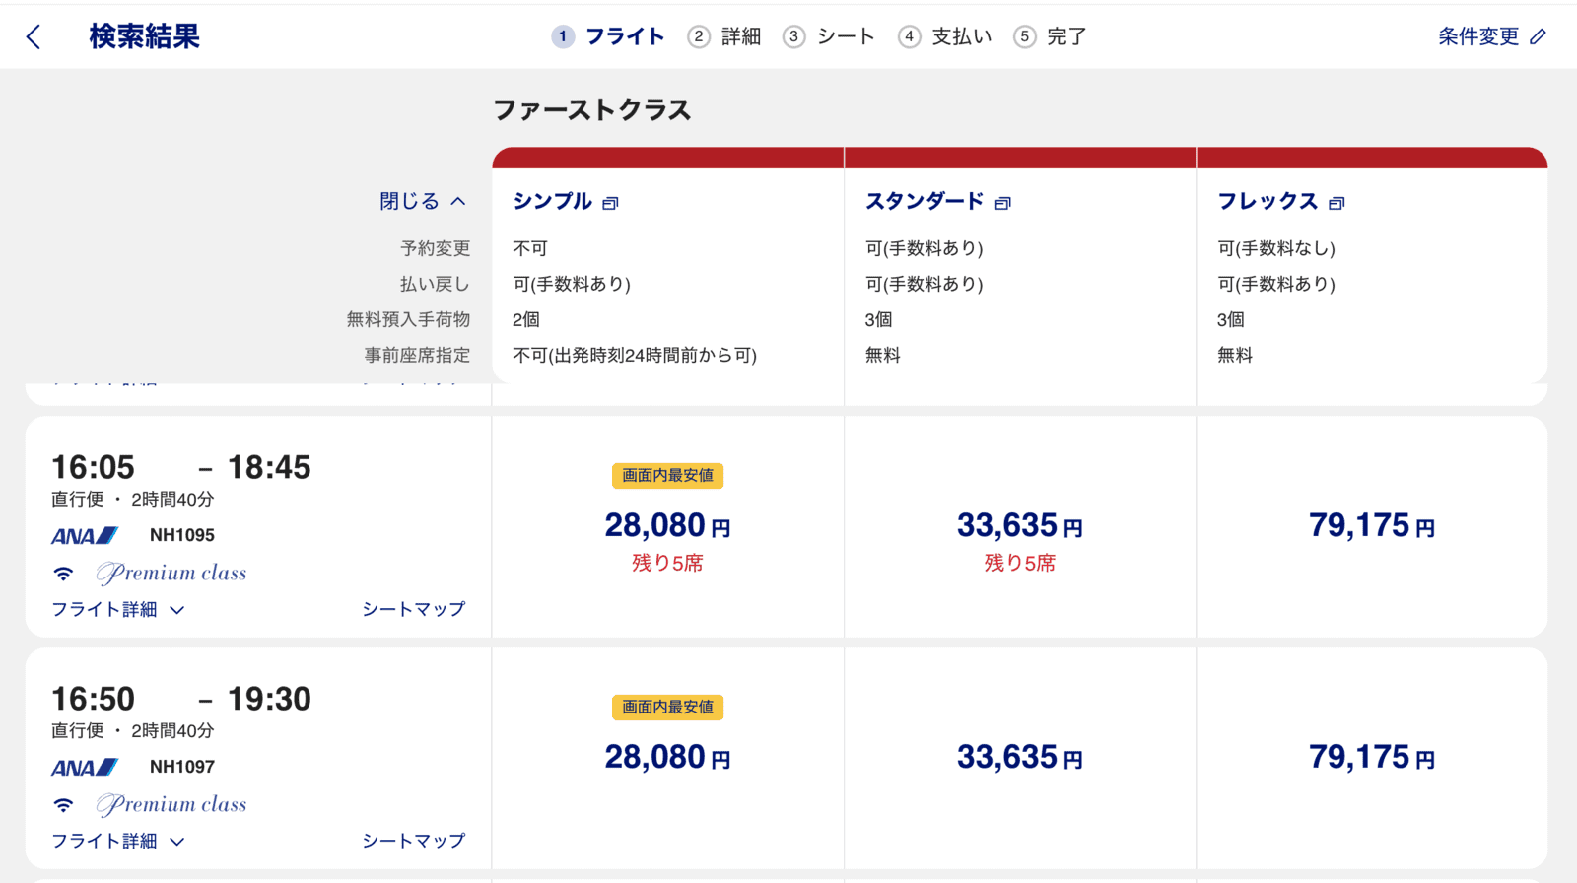The height and width of the screenshot is (883, 1577).
Task: Click flight number NH1095
Action: (x=182, y=536)
